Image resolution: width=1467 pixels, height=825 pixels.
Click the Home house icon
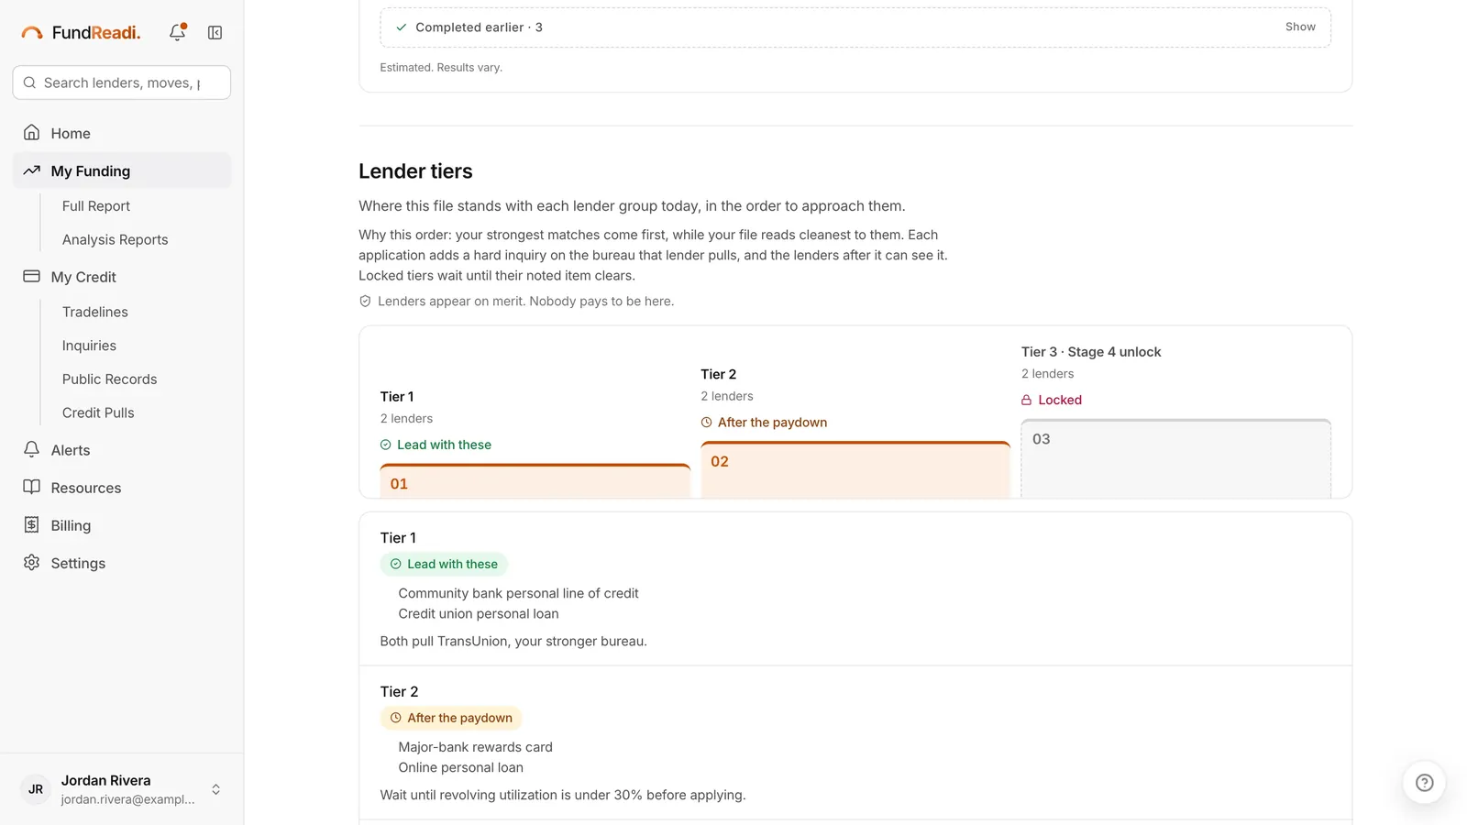point(32,133)
